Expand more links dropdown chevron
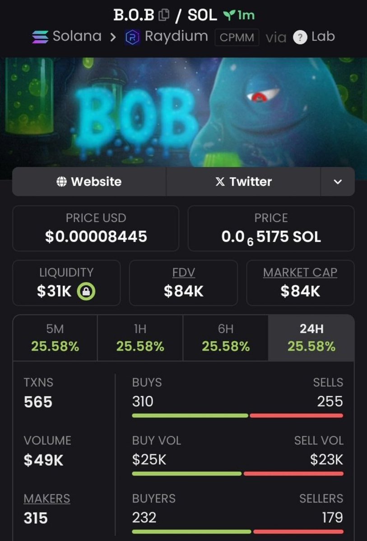 (x=338, y=182)
